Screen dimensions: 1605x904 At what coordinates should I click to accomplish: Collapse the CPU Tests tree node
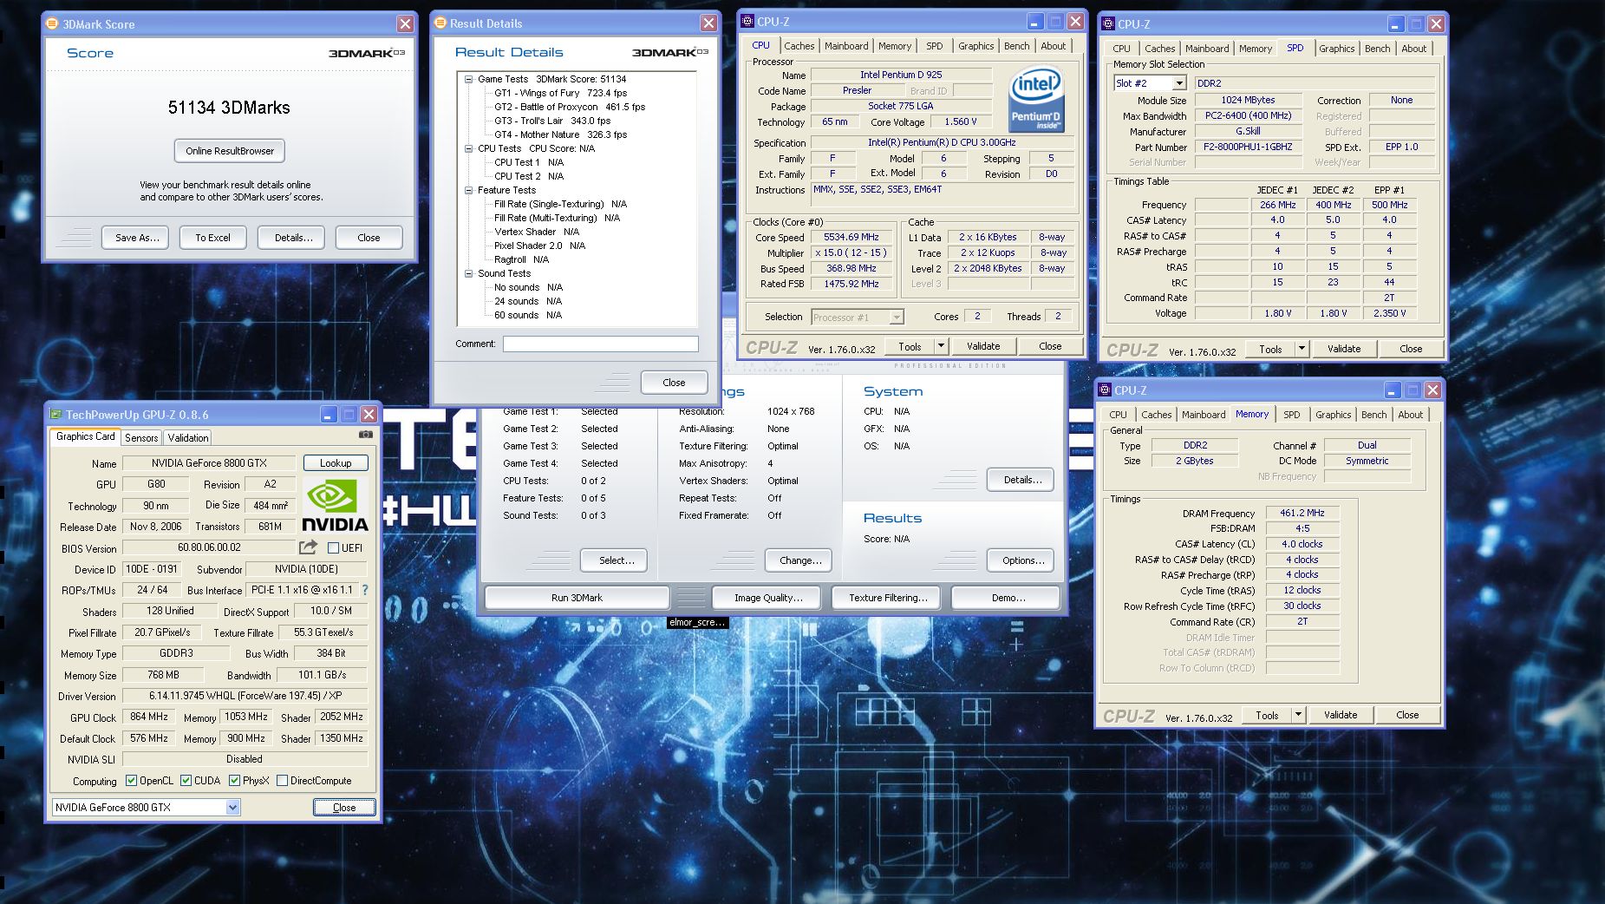point(468,148)
